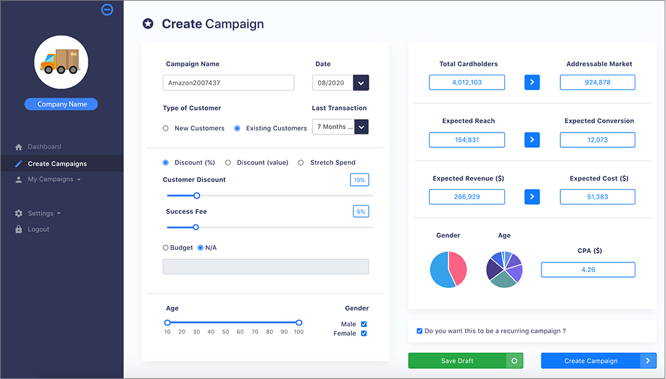Expand the Settings caret
The image size is (666, 379).
59,214
